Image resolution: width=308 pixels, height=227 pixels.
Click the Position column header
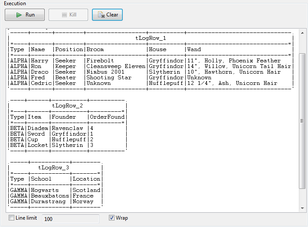[69, 49]
